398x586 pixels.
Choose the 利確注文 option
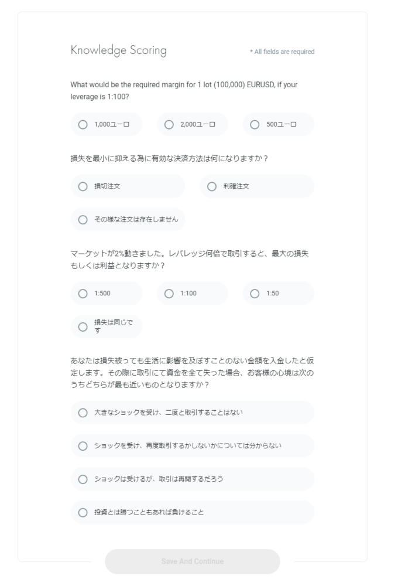257,186
